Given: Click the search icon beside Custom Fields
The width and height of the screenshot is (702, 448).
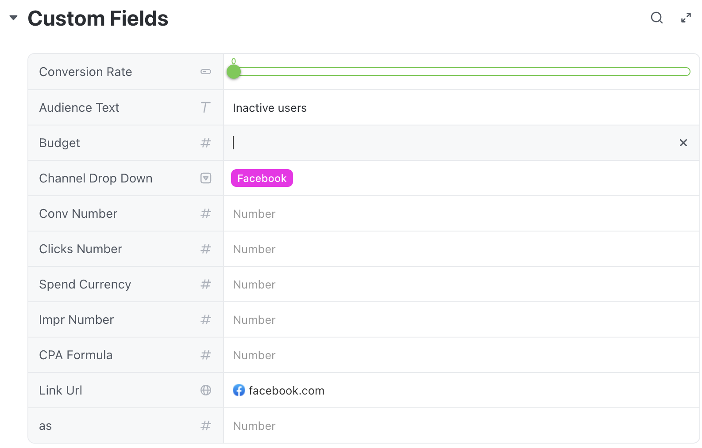Looking at the screenshot, I should (656, 18).
